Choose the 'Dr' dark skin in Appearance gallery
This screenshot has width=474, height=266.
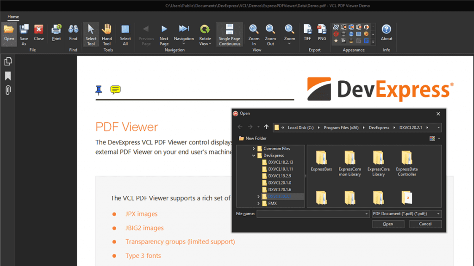[343, 41]
